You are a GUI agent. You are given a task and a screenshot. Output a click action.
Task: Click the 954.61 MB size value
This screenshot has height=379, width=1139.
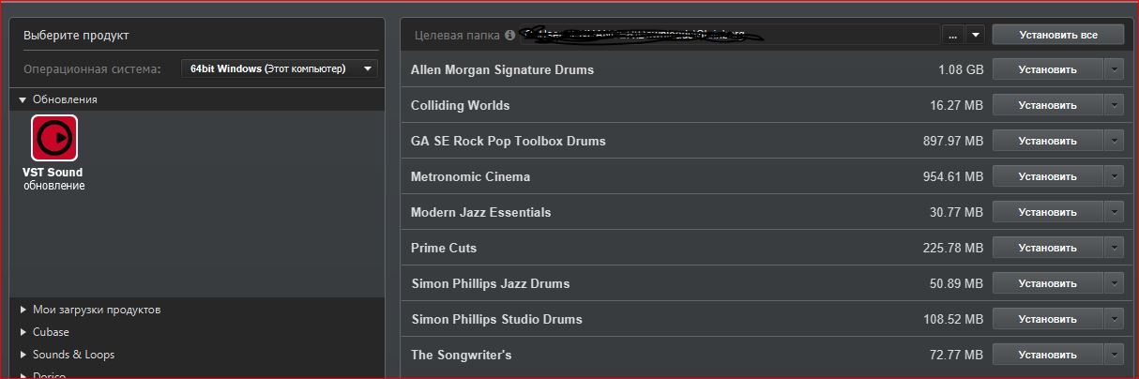coord(953,177)
